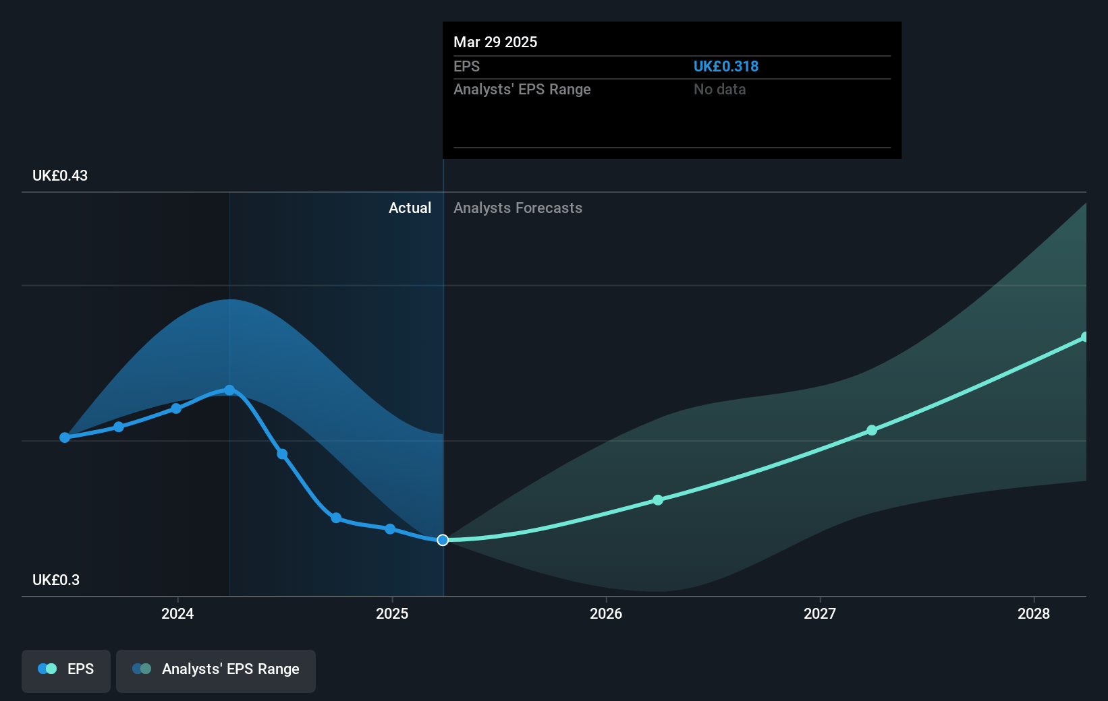Click the peak EPS data point in early 2024
The width and height of the screenshot is (1108, 701).
pyautogui.click(x=229, y=390)
